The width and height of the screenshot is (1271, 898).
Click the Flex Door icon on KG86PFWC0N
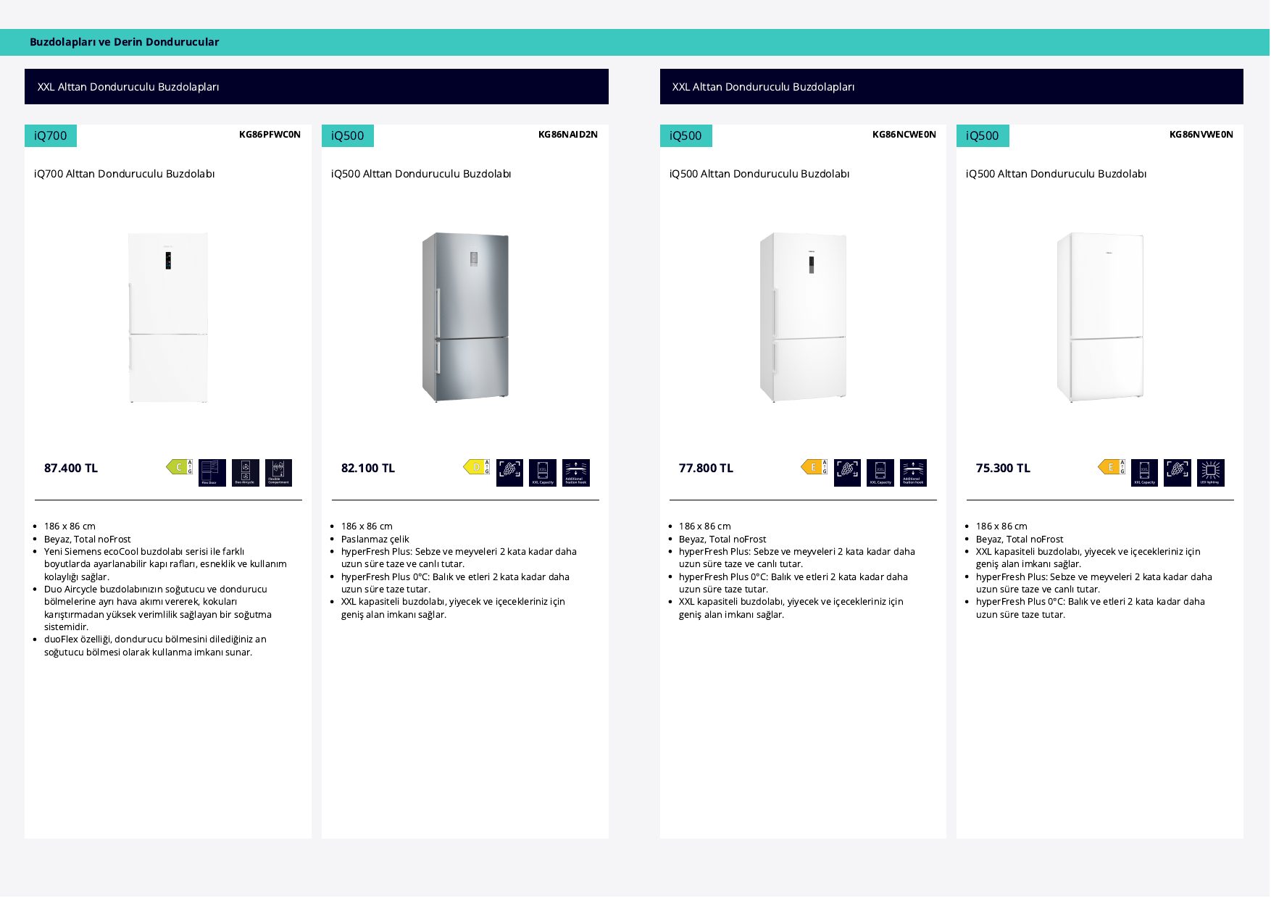pyautogui.click(x=212, y=473)
